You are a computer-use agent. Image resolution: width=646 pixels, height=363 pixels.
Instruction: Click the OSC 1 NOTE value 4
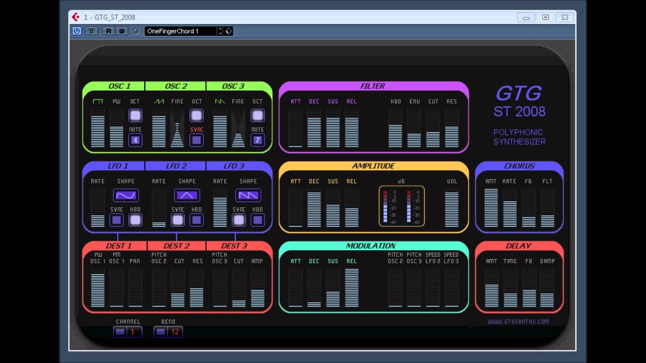[x=135, y=140]
